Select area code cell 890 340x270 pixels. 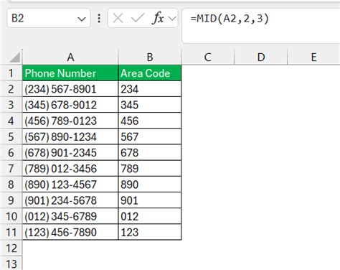coord(150,185)
